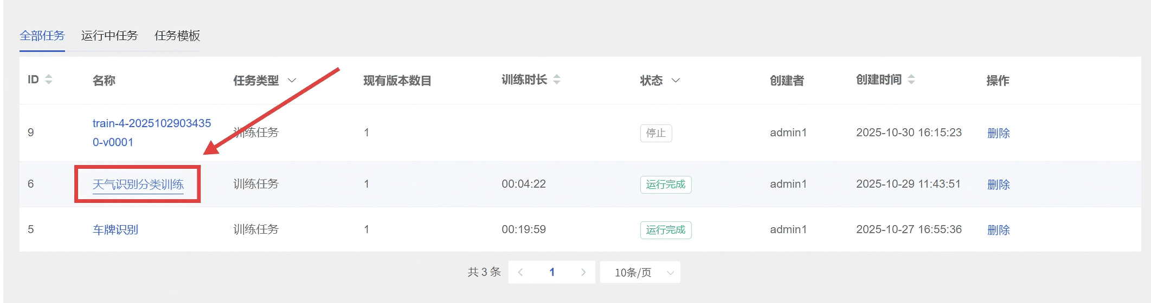Sort table by ID column
This screenshot has height=303, width=1151.
pyautogui.click(x=48, y=80)
